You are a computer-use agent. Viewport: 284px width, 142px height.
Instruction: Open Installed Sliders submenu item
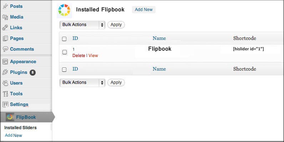pos(20,128)
